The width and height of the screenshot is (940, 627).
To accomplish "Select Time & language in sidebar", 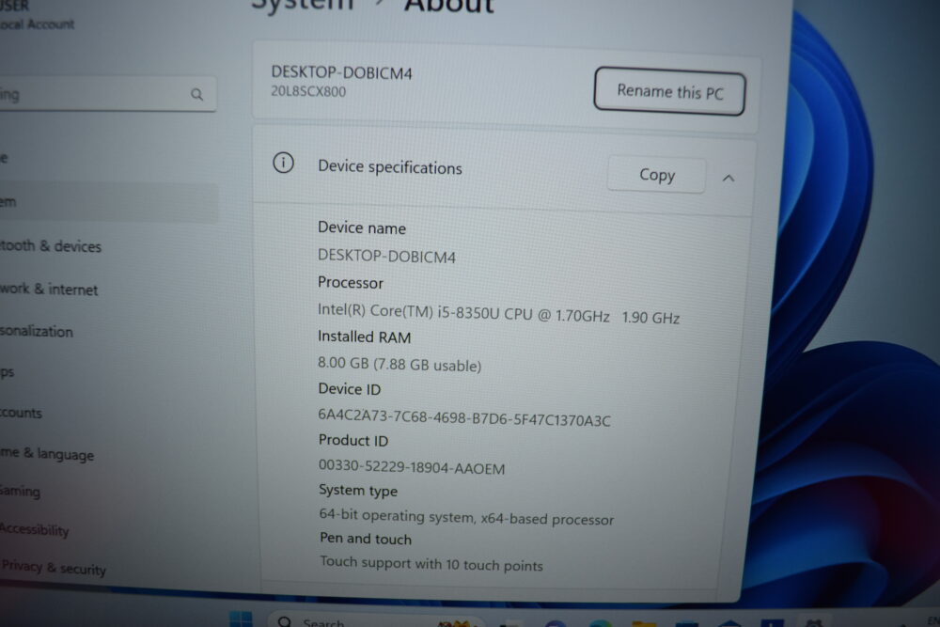I will (47, 454).
